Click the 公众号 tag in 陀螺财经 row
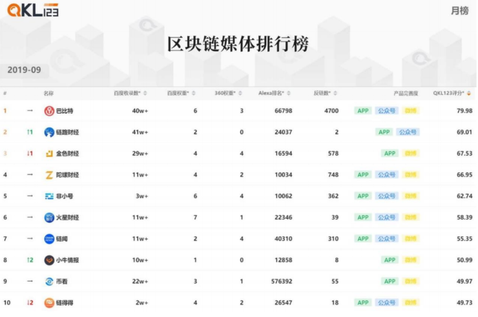This screenshot has width=478, height=317. coord(386,175)
